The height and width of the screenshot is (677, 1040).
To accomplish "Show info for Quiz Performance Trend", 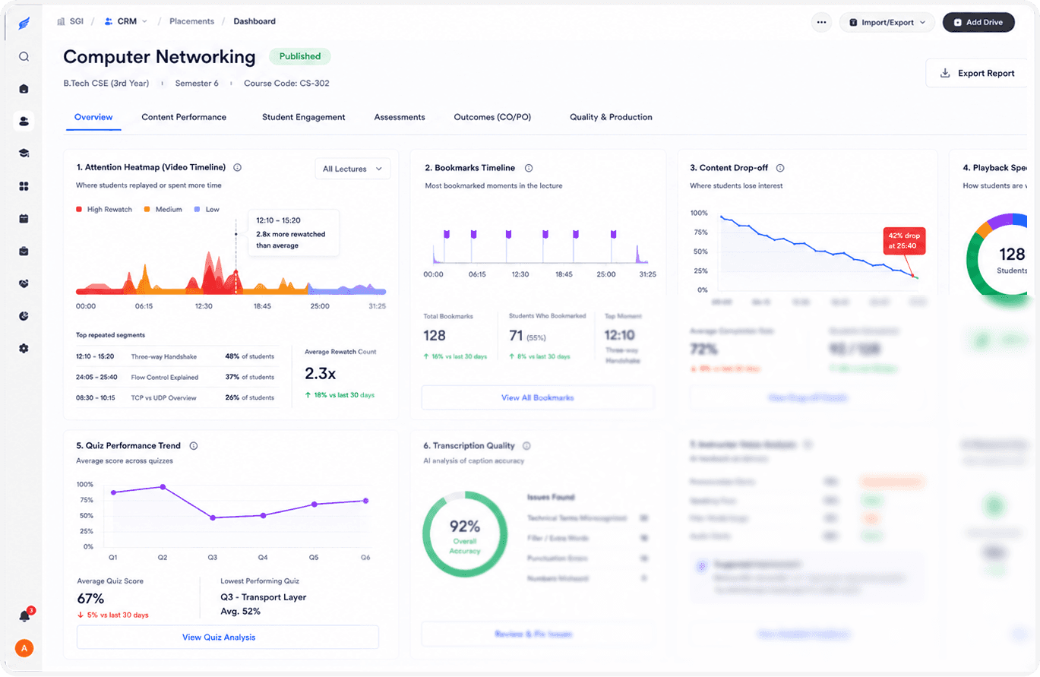I will point(194,446).
